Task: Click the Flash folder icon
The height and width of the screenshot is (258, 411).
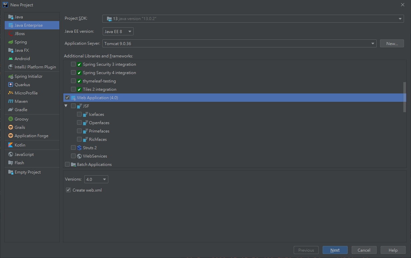Action: (x=11, y=163)
